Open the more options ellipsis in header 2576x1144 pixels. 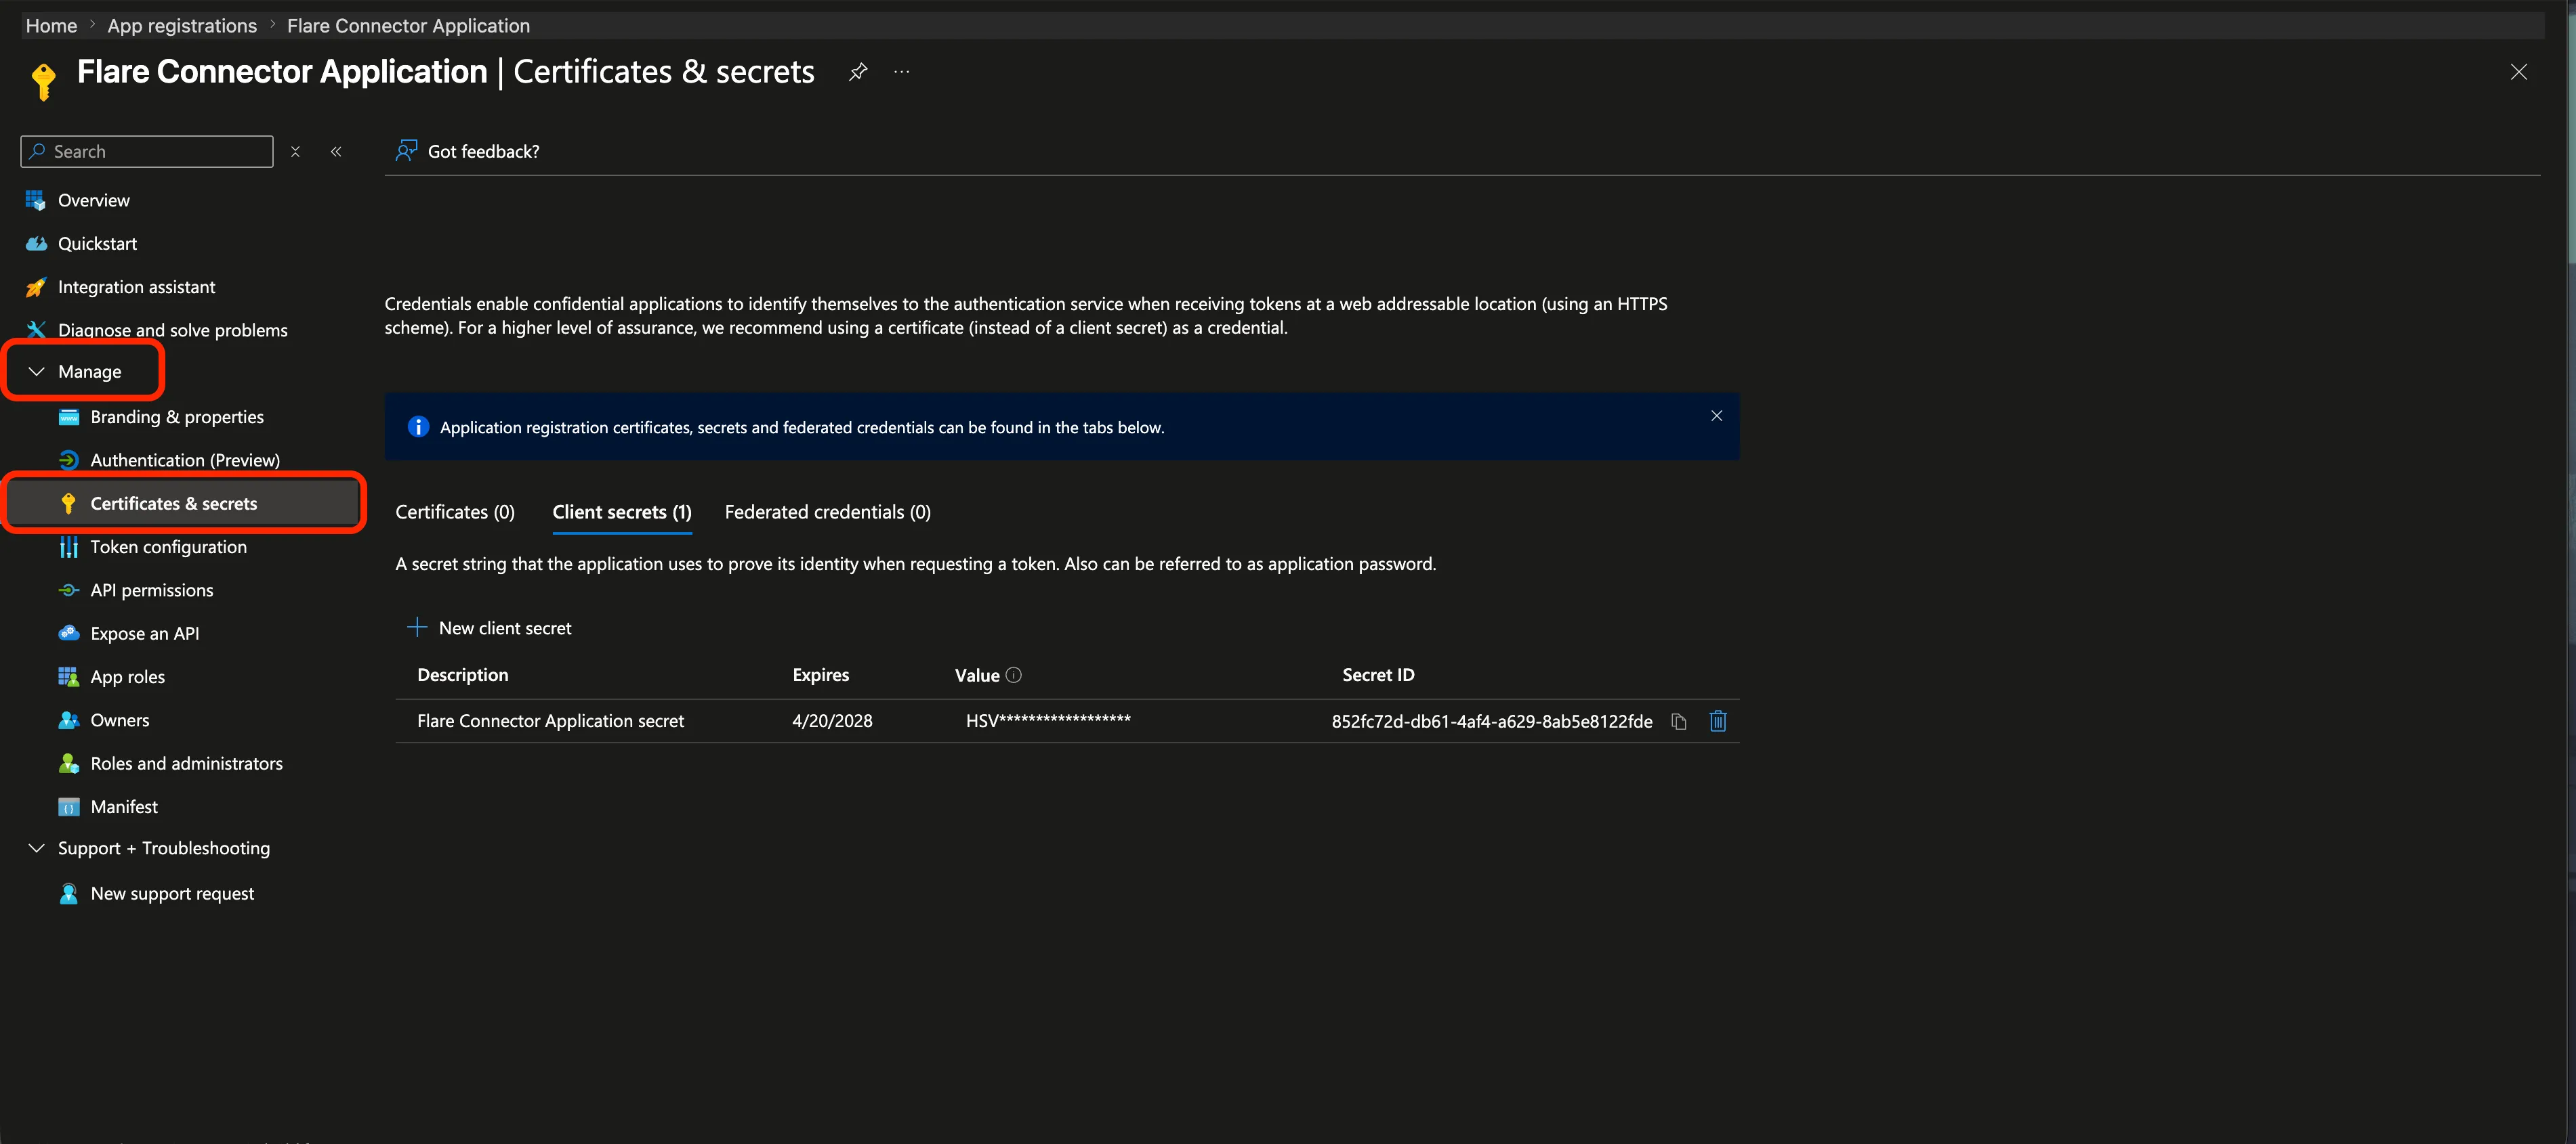(x=902, y=72)
